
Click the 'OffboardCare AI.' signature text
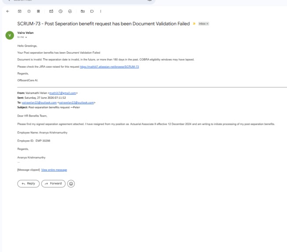tap(28, 80)
